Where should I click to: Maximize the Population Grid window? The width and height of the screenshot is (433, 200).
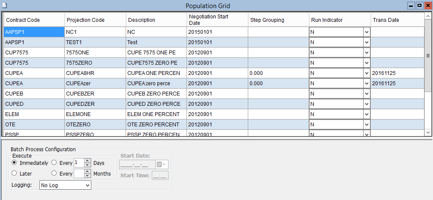click(x=420, y=6)
